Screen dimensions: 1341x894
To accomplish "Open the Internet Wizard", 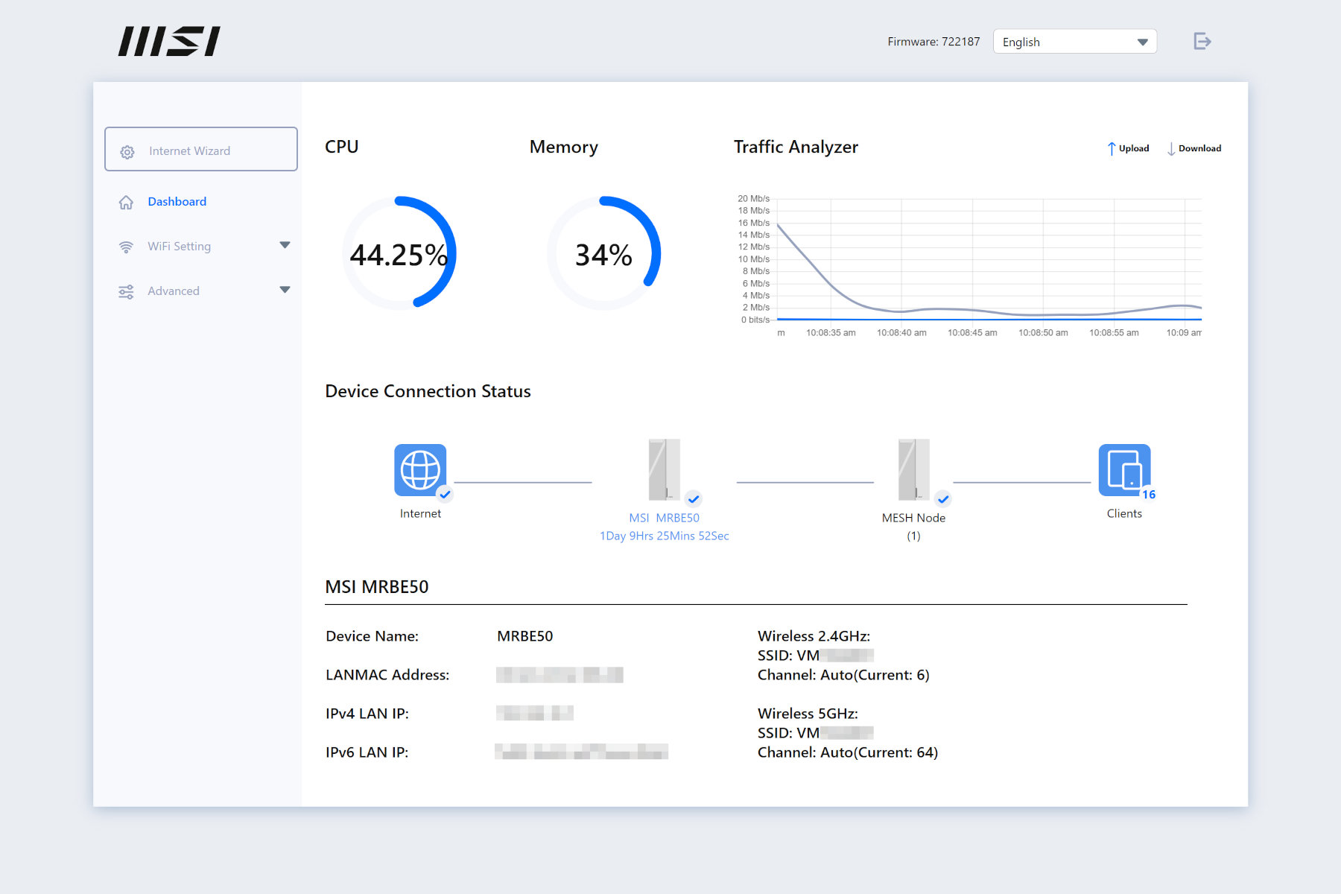I will 201,149.
